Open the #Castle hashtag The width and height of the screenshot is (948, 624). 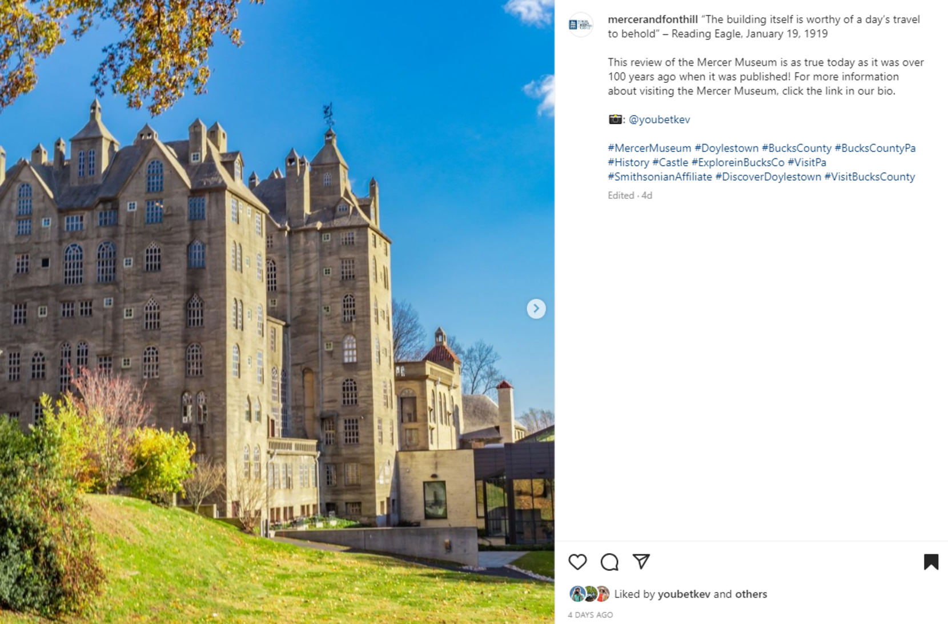pos(670,162)
